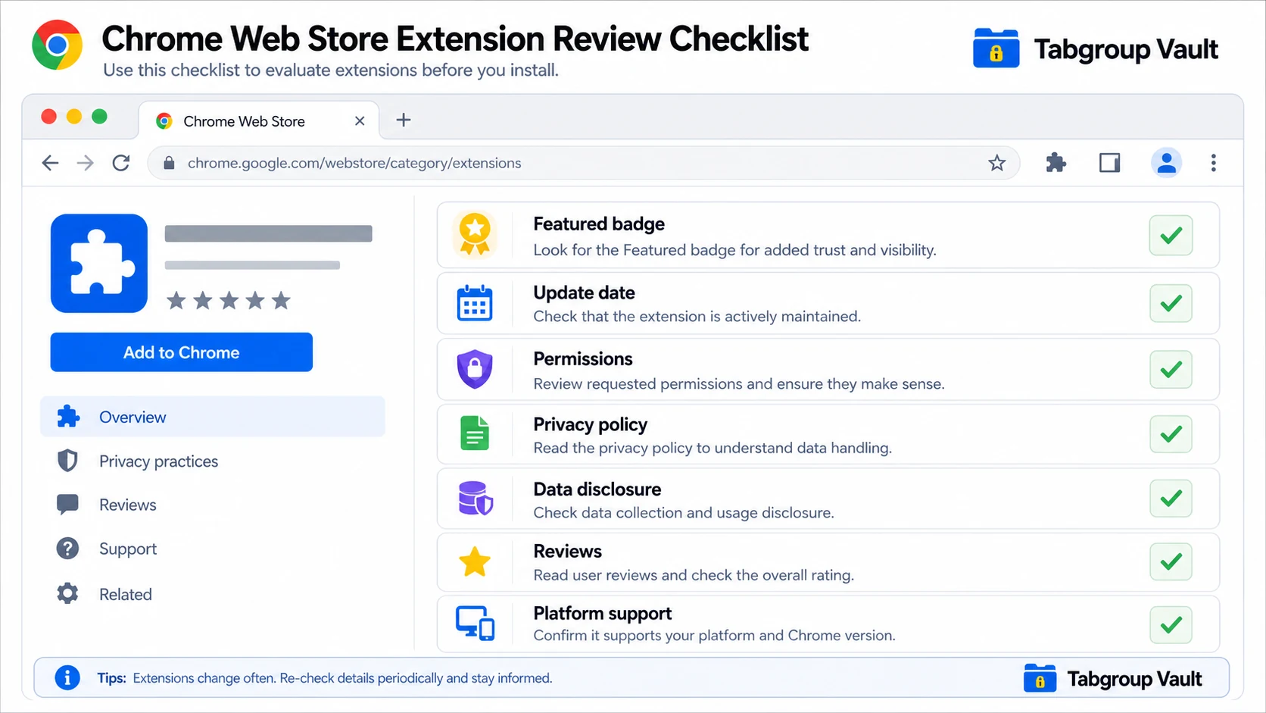Click the Reviews speech bubble icon
The height and width of the screenshot is (713, 1266).
[68, 505]
